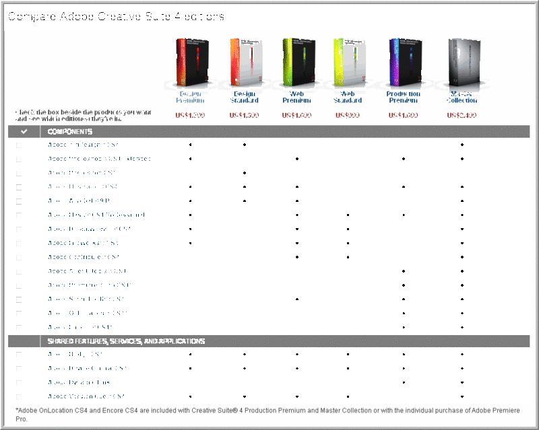539x430 pixels.
Task: Follow the Adobe Illustrator CS4 link
Action: [x=82, y=186]
